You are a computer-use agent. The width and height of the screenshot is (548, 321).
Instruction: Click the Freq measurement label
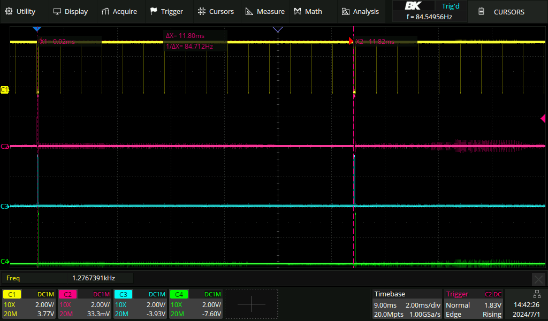[x=13, y=278]
